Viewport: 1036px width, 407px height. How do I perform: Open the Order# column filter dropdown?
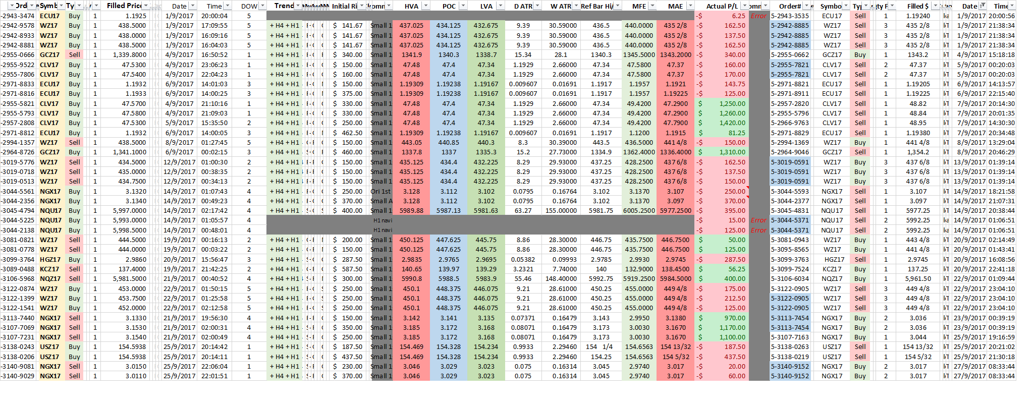coord(806,6)
